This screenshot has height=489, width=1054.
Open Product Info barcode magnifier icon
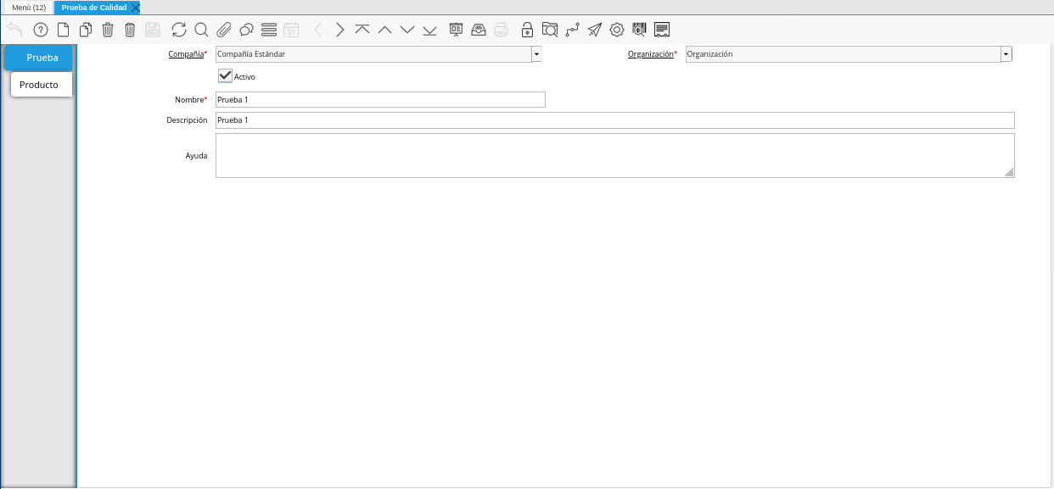click(x=640, y=30)
